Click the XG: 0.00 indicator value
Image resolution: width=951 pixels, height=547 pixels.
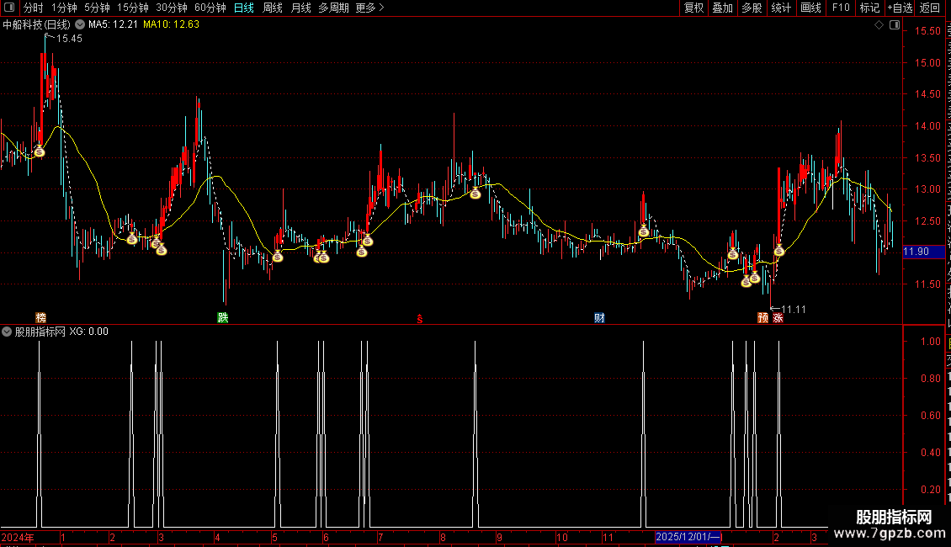pos(88,332)
